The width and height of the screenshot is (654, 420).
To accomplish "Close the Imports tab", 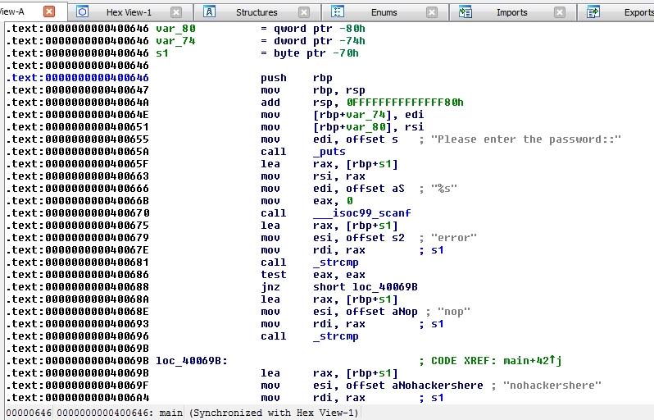I will 560,12.
